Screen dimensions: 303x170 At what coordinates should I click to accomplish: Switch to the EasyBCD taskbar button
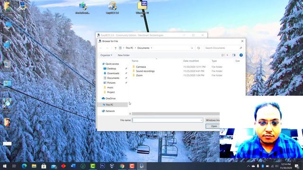142,166
